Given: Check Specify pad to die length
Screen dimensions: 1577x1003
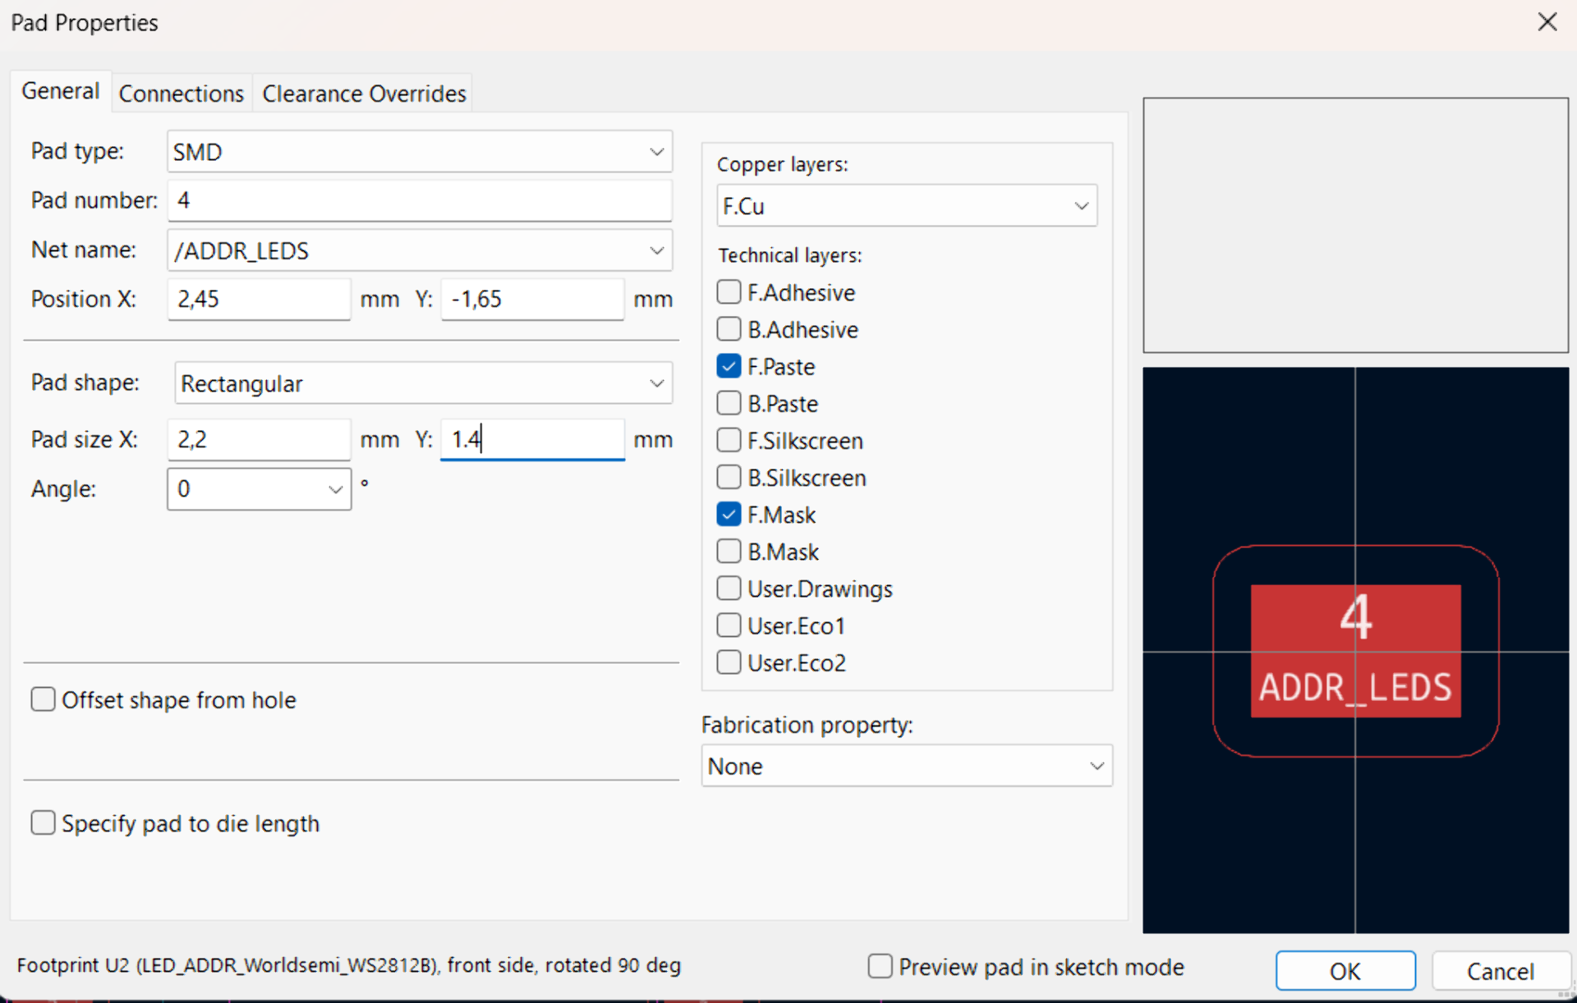Looking at the screenshot, I should (x=43, y=822).
